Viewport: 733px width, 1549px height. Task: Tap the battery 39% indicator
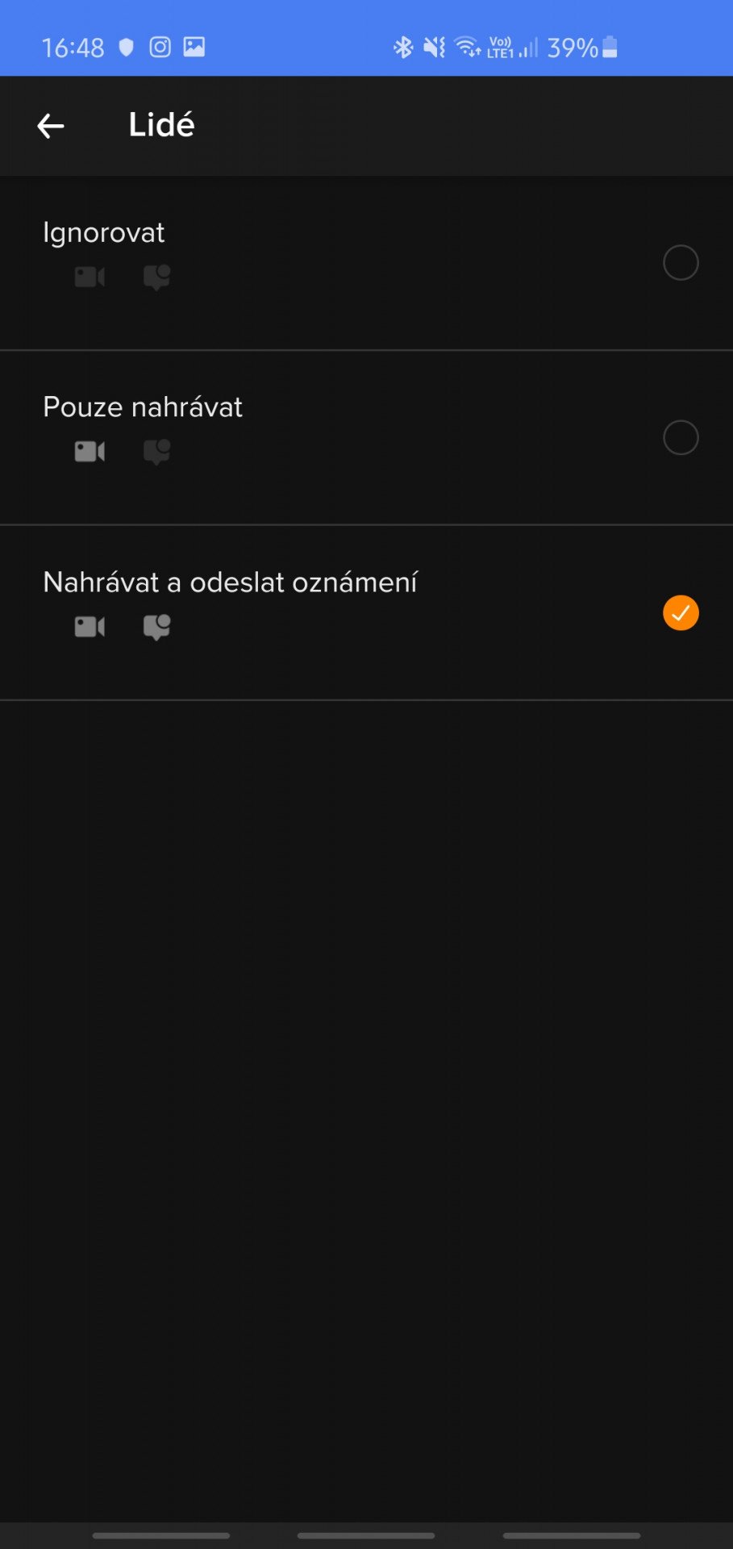click(x=582, y=48)
